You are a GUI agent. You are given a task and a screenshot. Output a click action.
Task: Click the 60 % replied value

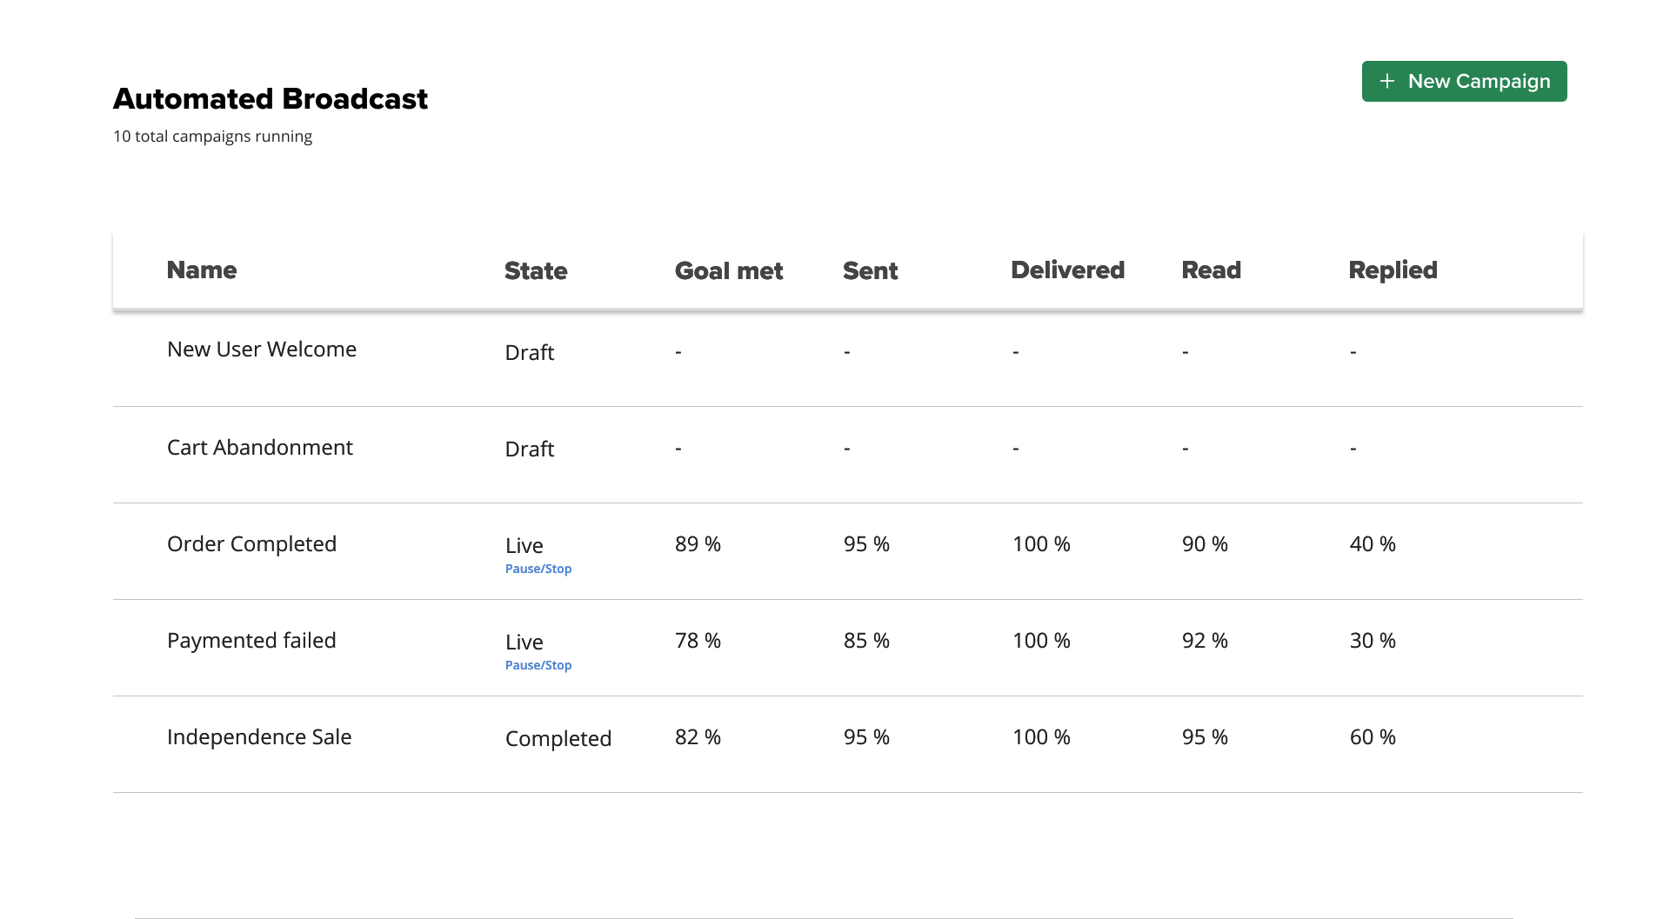1373,737
